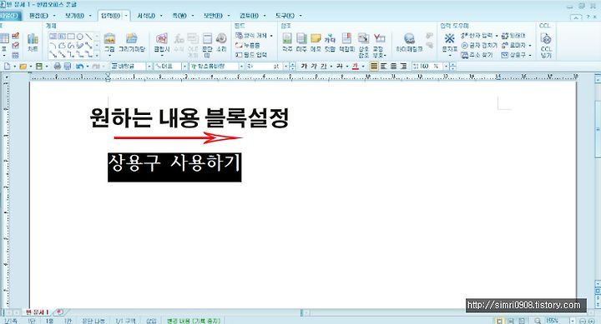Expand the shapes gallery more arrow
The image size is (601, 324).
[x=97, y=55]
